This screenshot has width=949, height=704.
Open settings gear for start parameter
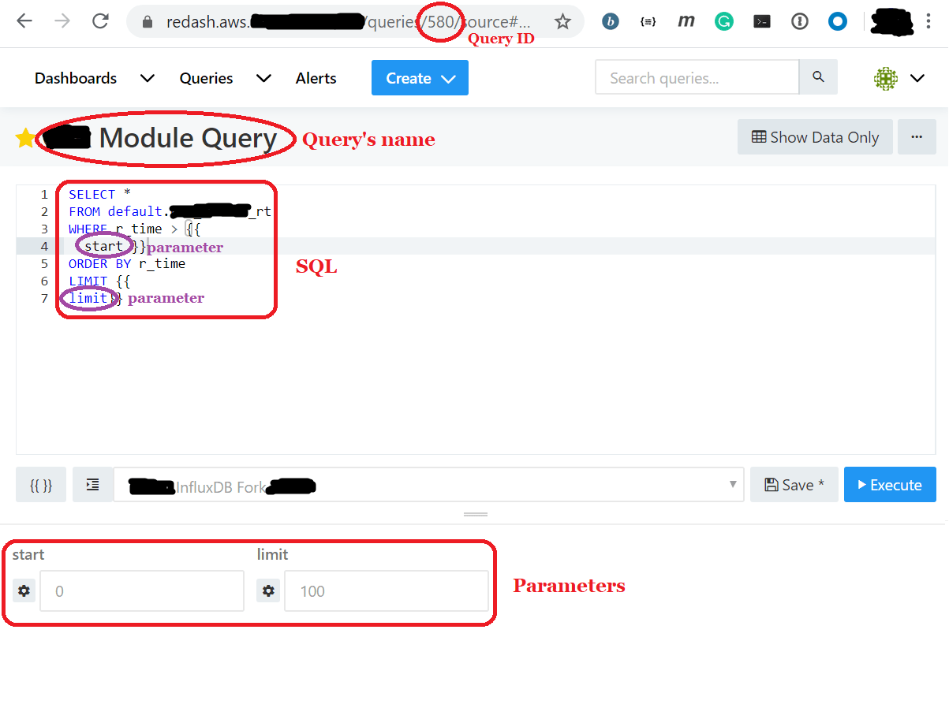24,590
